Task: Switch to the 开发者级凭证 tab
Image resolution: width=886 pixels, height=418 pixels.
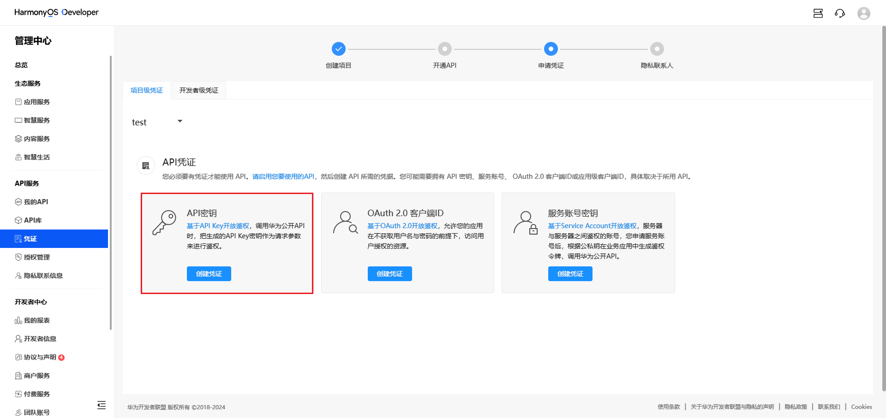Action: pos(198,90)
